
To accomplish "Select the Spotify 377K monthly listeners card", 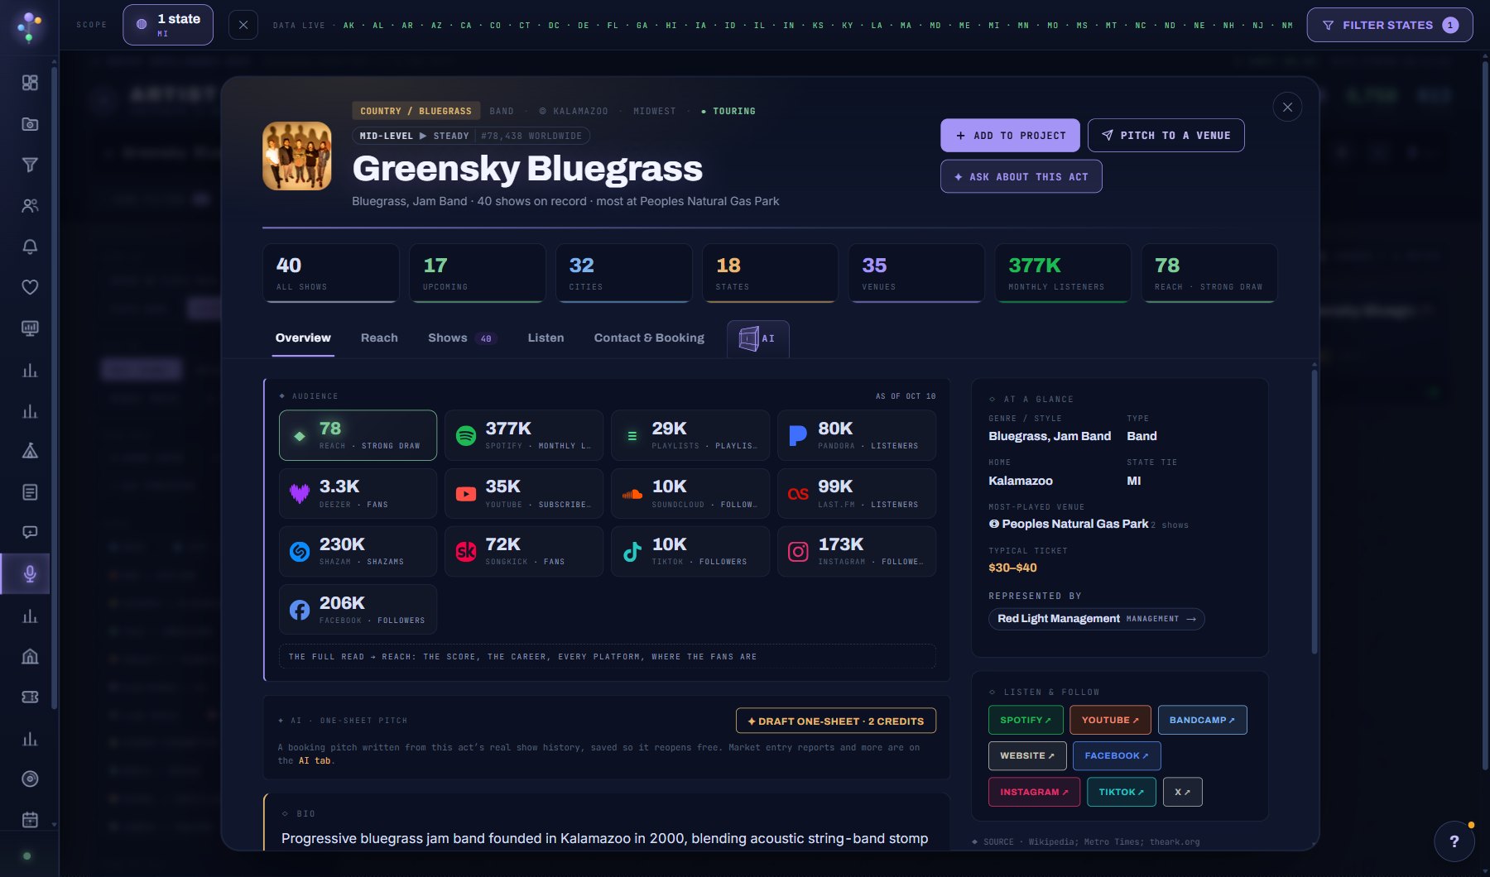I will click(524, 435).
